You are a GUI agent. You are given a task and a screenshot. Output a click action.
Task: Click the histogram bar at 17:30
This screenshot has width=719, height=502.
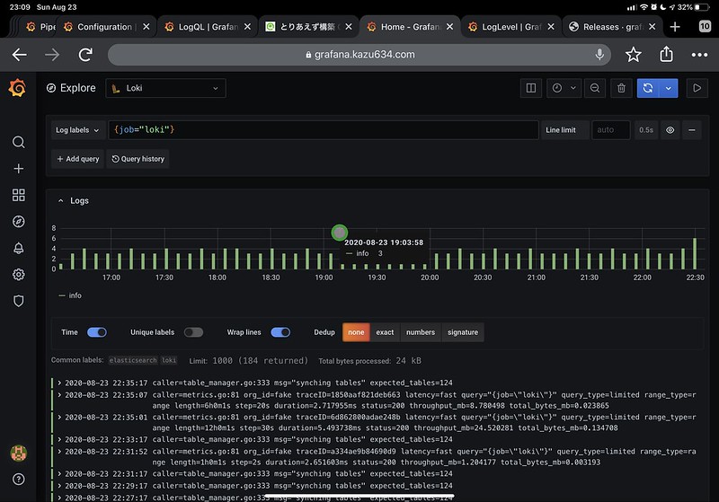tap(166, 259)
